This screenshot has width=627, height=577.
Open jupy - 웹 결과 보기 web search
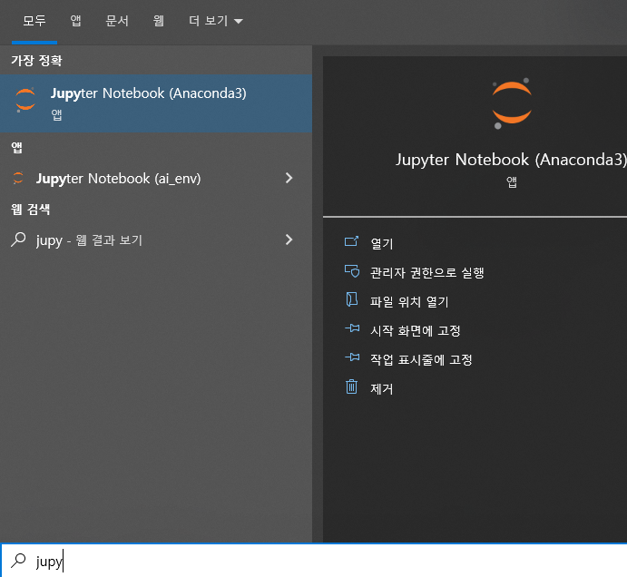(156, 240)
